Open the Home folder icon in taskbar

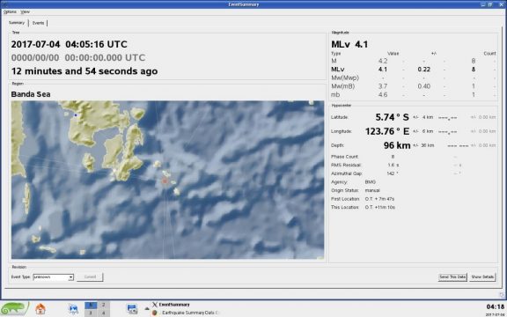[40, 309]
